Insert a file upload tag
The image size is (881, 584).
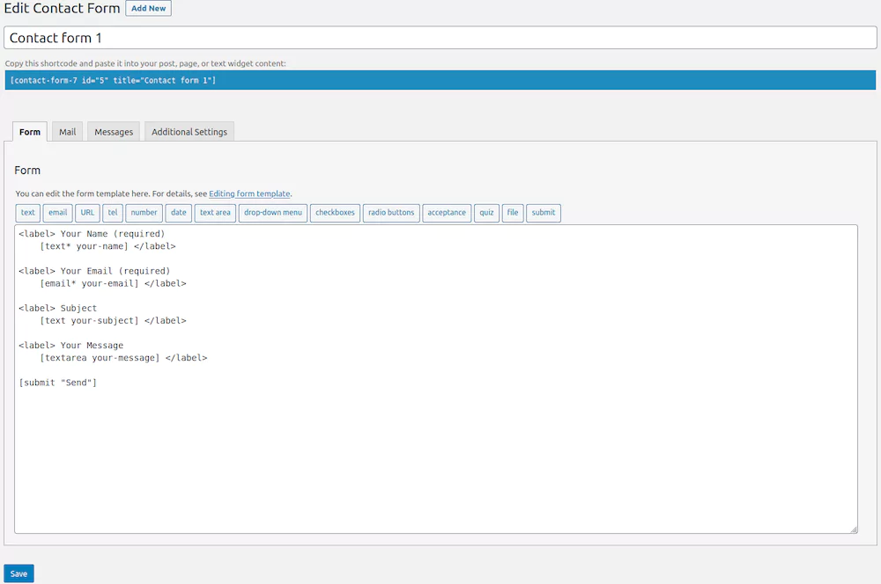pyautogui.click(x=513, y=213)
